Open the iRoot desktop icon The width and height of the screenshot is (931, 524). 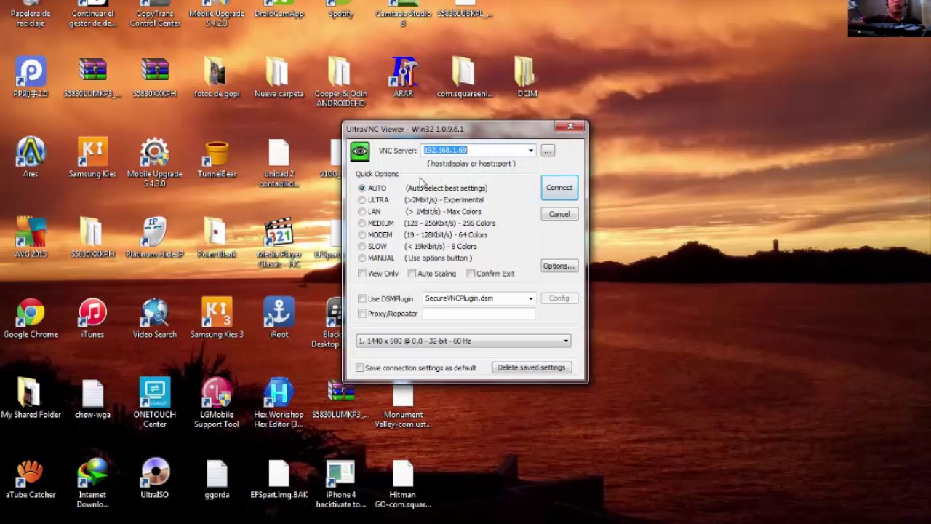pyautogui.click(x=279, y=317)
